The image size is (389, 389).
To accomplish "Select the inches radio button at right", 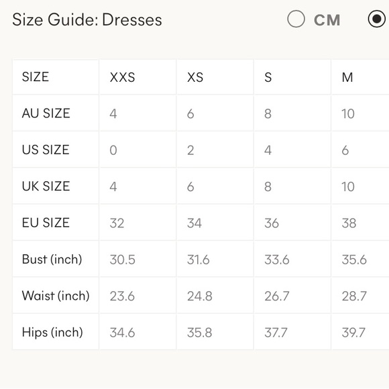I will click(377, 19).
